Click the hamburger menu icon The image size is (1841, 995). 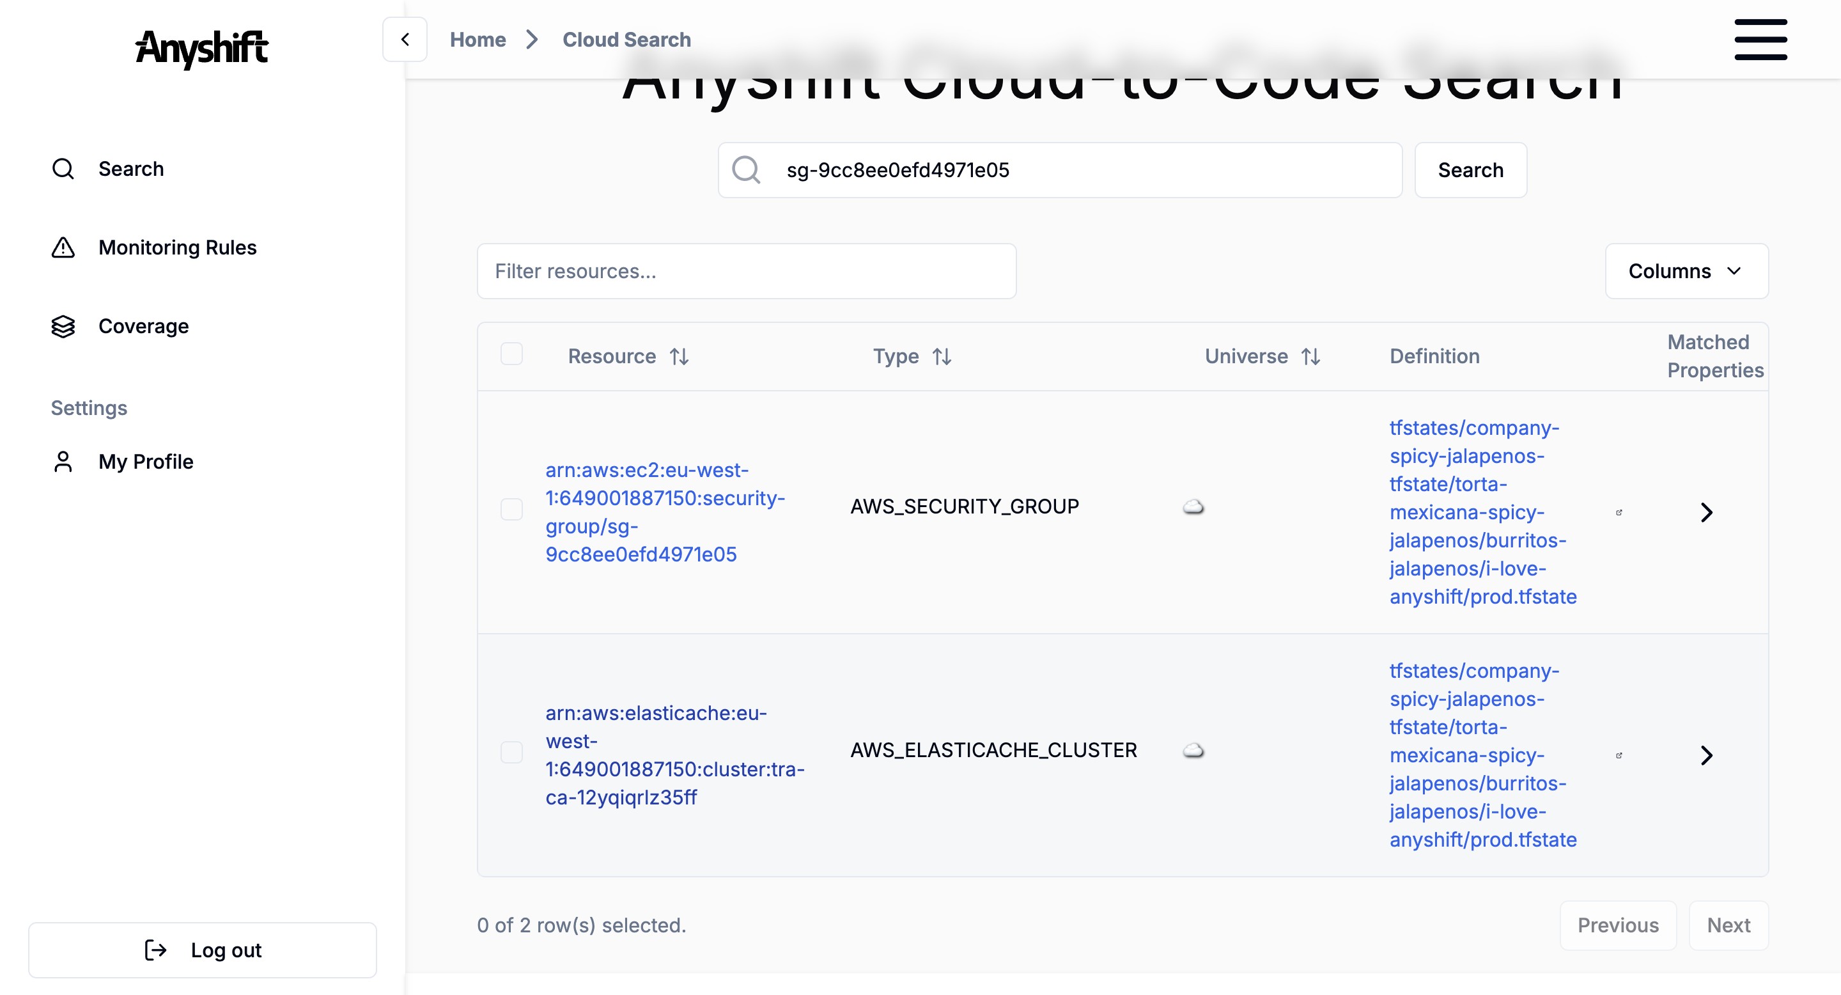tap(1760, 39)
